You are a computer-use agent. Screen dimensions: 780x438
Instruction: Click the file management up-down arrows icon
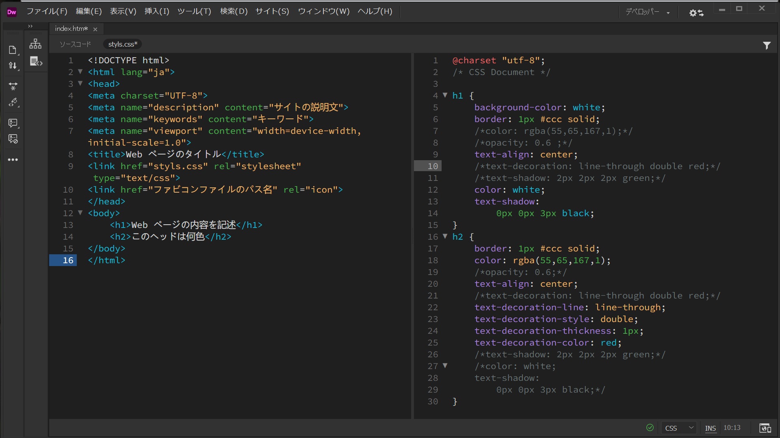13,66
